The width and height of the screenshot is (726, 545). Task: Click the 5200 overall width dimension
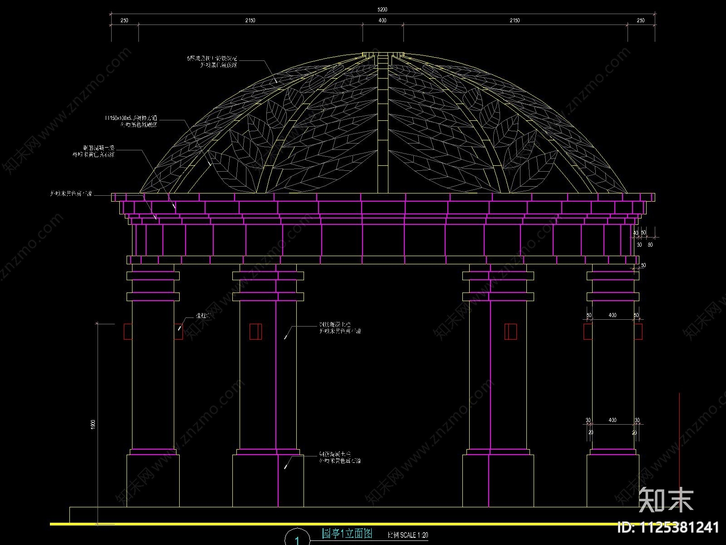click(383, 10)
